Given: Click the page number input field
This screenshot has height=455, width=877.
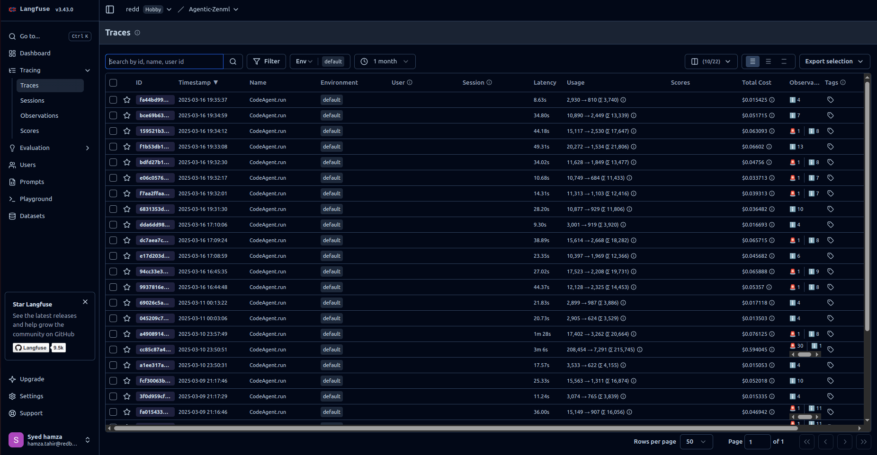Looking at the screenshot, I should click(758, 442).
